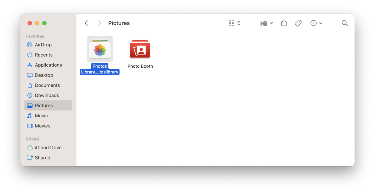Open Downloads from the sidebar label
Image resolution: width=375 pixels, height=193 pixels.
coord(47,95)
